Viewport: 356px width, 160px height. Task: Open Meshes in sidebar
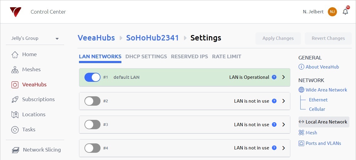[x=31, y=69]
